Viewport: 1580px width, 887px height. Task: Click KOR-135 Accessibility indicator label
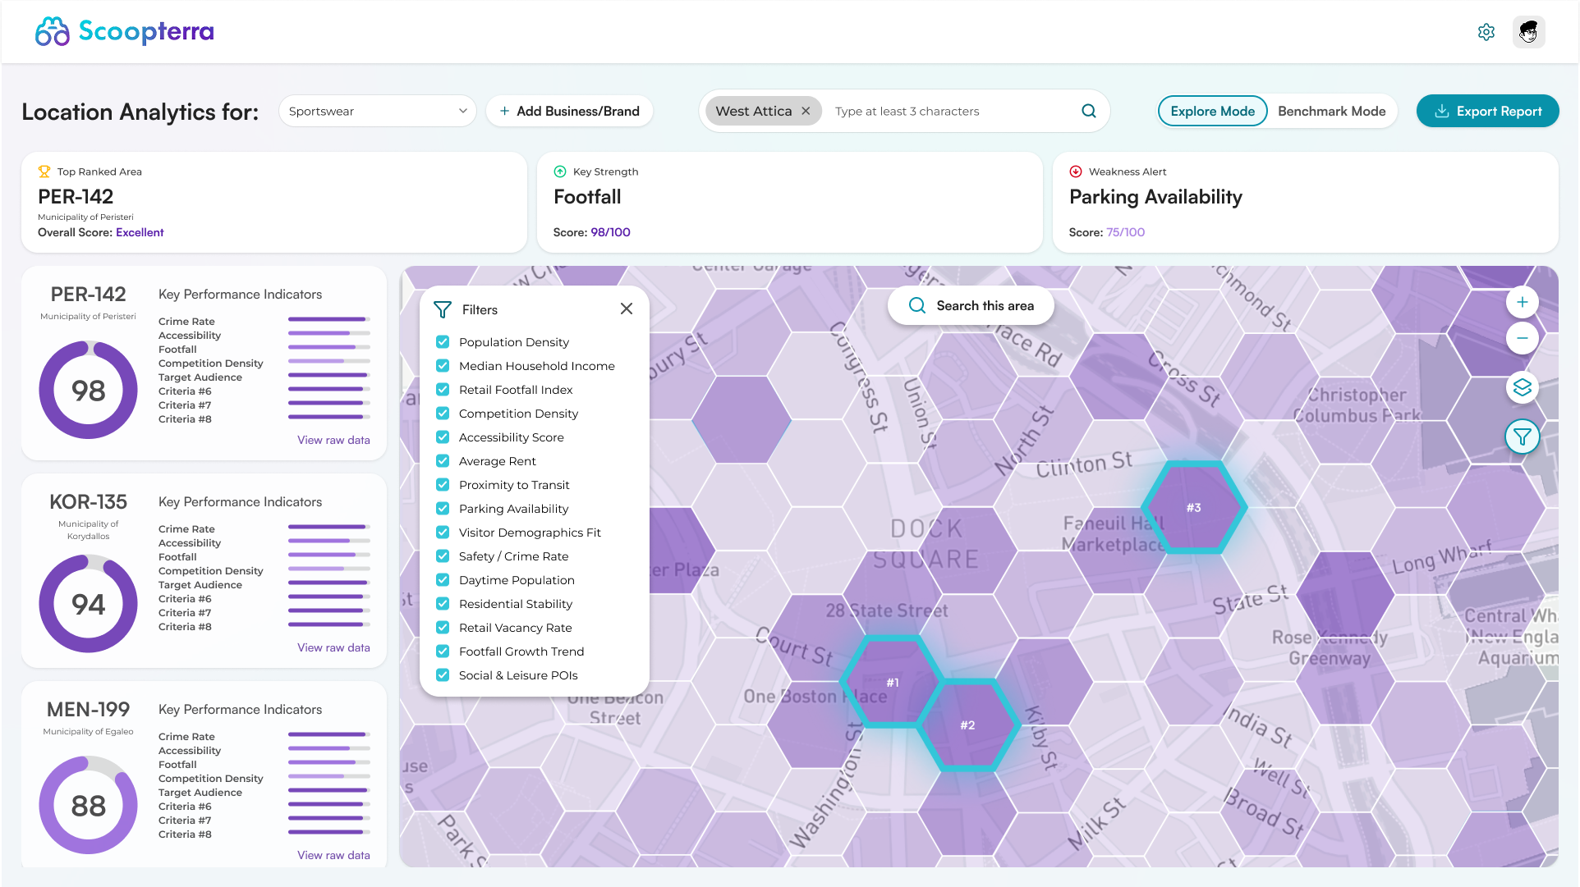pyautogui.click(x=190, y=543)
